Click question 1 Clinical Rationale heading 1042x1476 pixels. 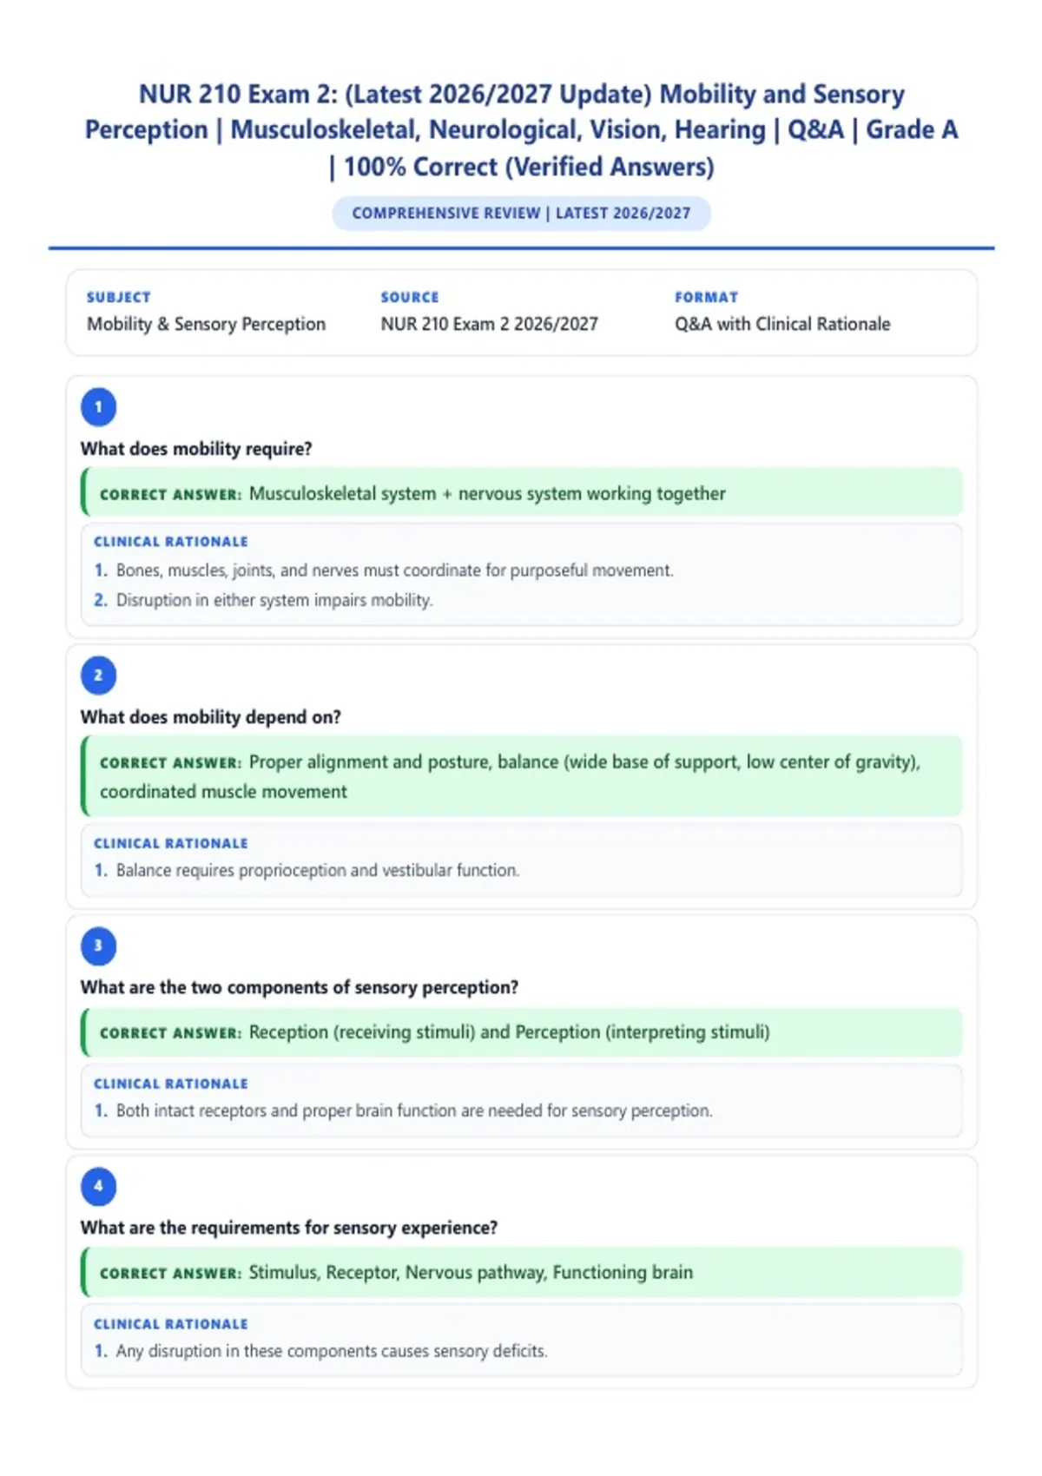coord(171,541)
